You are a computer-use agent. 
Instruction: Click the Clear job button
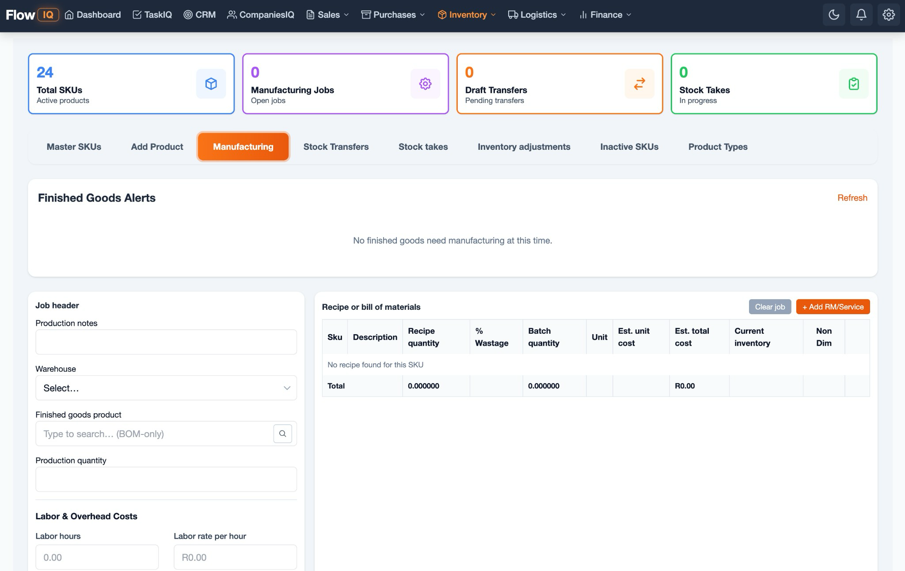tap(770, 306)
